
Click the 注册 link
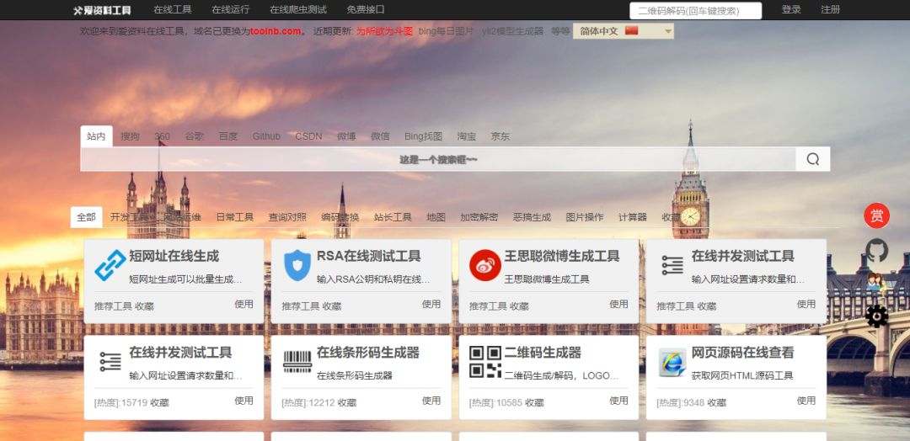[x=831, y=10]
